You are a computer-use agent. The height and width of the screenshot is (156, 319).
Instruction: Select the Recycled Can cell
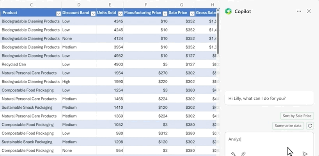pos(31,64)
